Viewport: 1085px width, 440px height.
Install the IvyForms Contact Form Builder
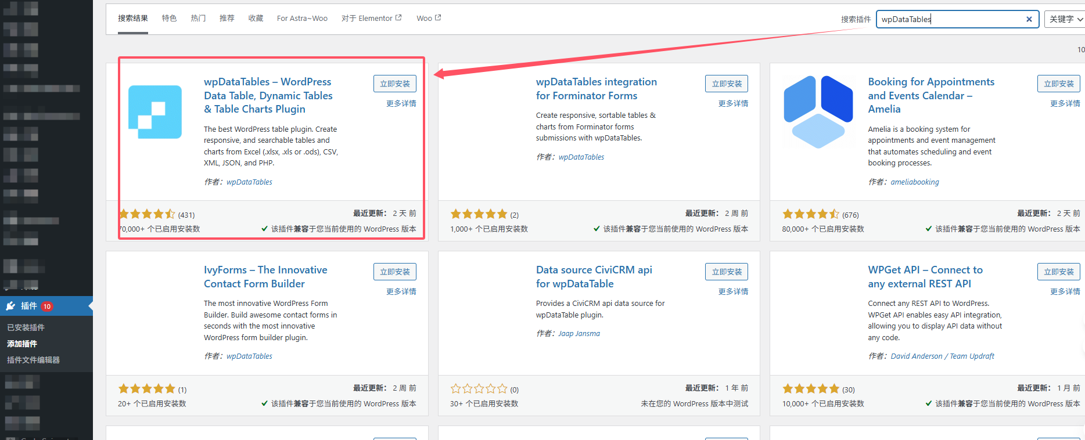395,272
